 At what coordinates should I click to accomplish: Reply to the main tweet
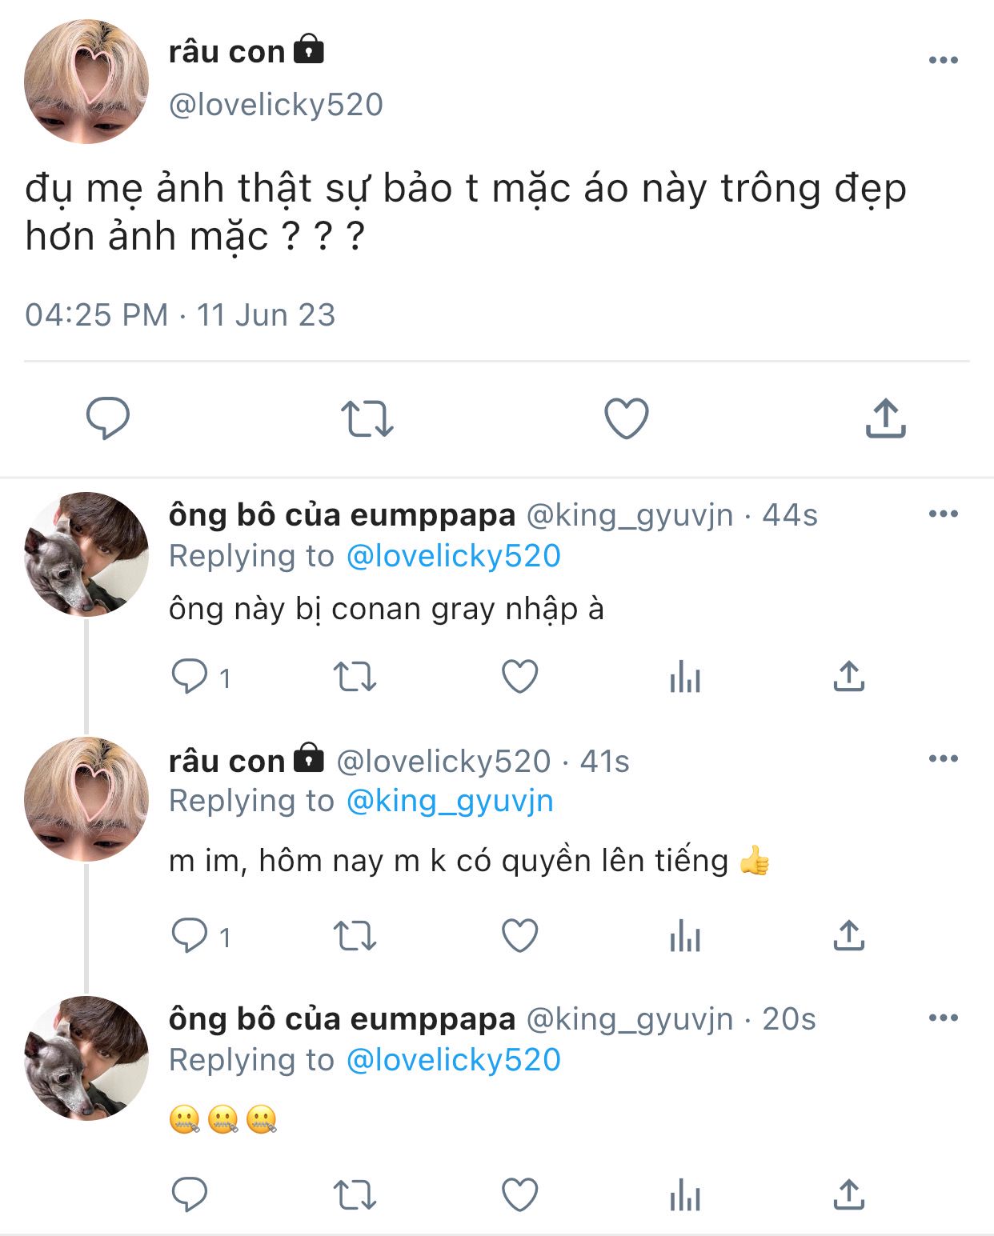[x=108, y=418]
